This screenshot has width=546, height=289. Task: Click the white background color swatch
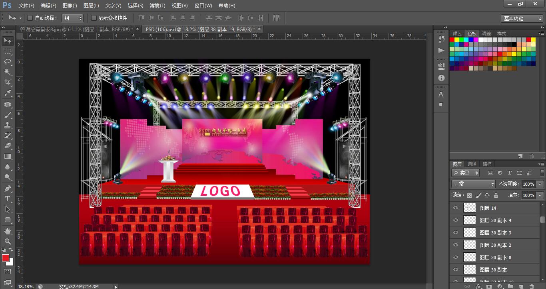click(x=11, y=263)
